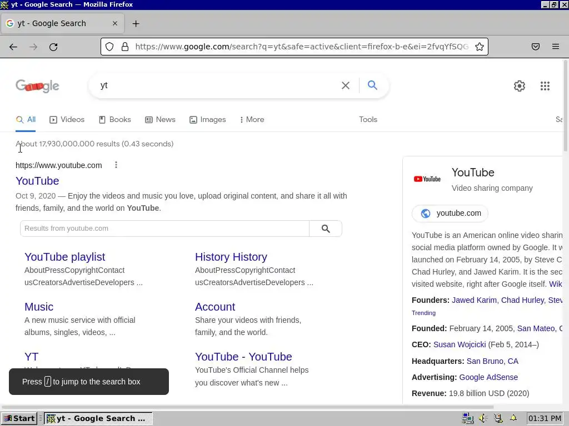Switch to Images results
This screenshot has height=426, width=569.
coord(208,120)
